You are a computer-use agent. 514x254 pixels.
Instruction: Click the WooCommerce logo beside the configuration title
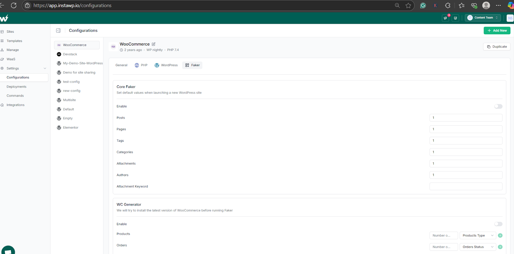113,47
